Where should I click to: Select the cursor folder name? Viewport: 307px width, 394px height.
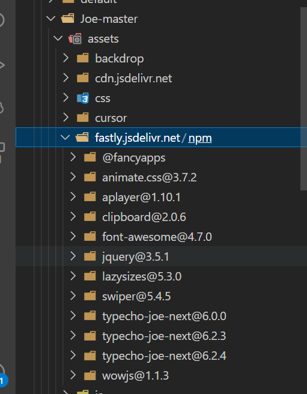(111, 118)
